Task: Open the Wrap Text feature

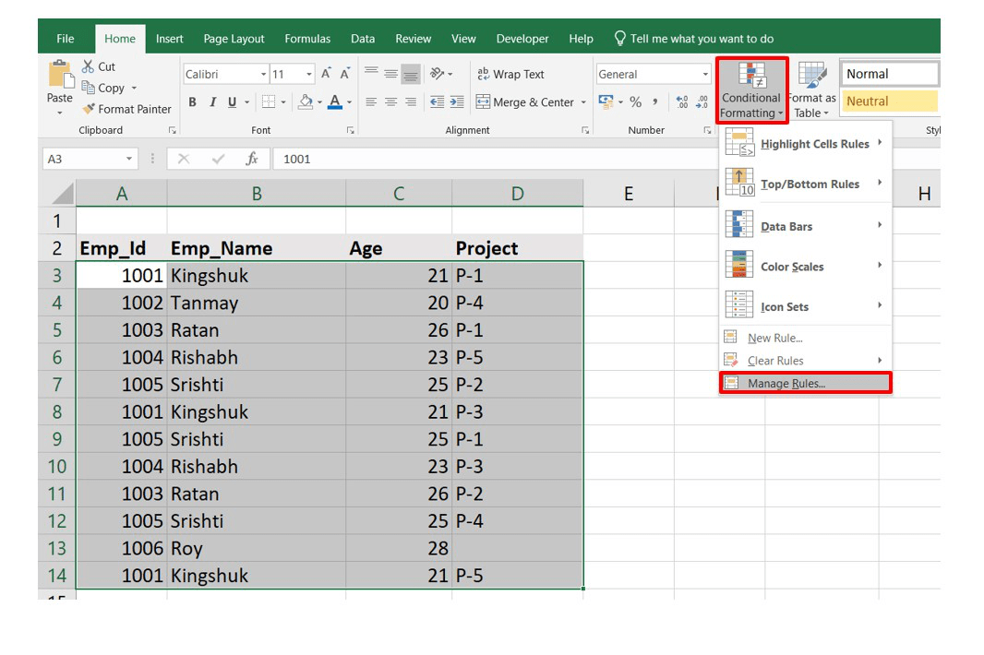Action: coord(511,74)
